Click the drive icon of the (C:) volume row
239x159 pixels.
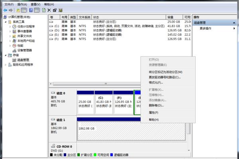point(51,26)
